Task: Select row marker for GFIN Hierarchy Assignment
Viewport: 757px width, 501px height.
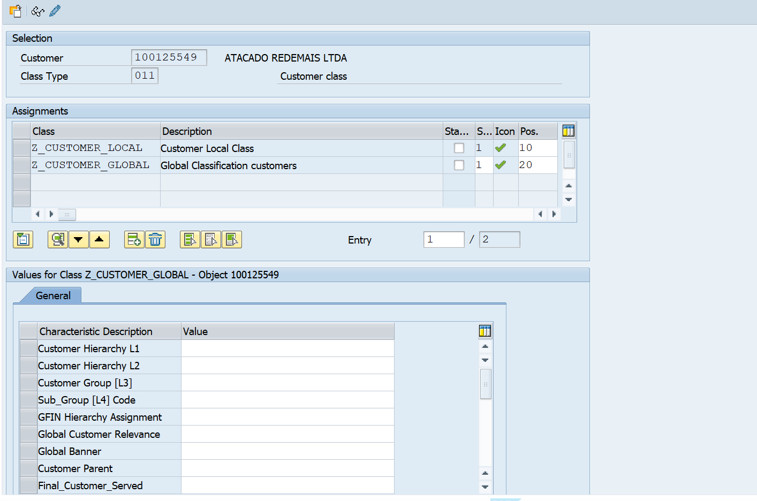Action: pyautogui.click(x=28, y=417)
